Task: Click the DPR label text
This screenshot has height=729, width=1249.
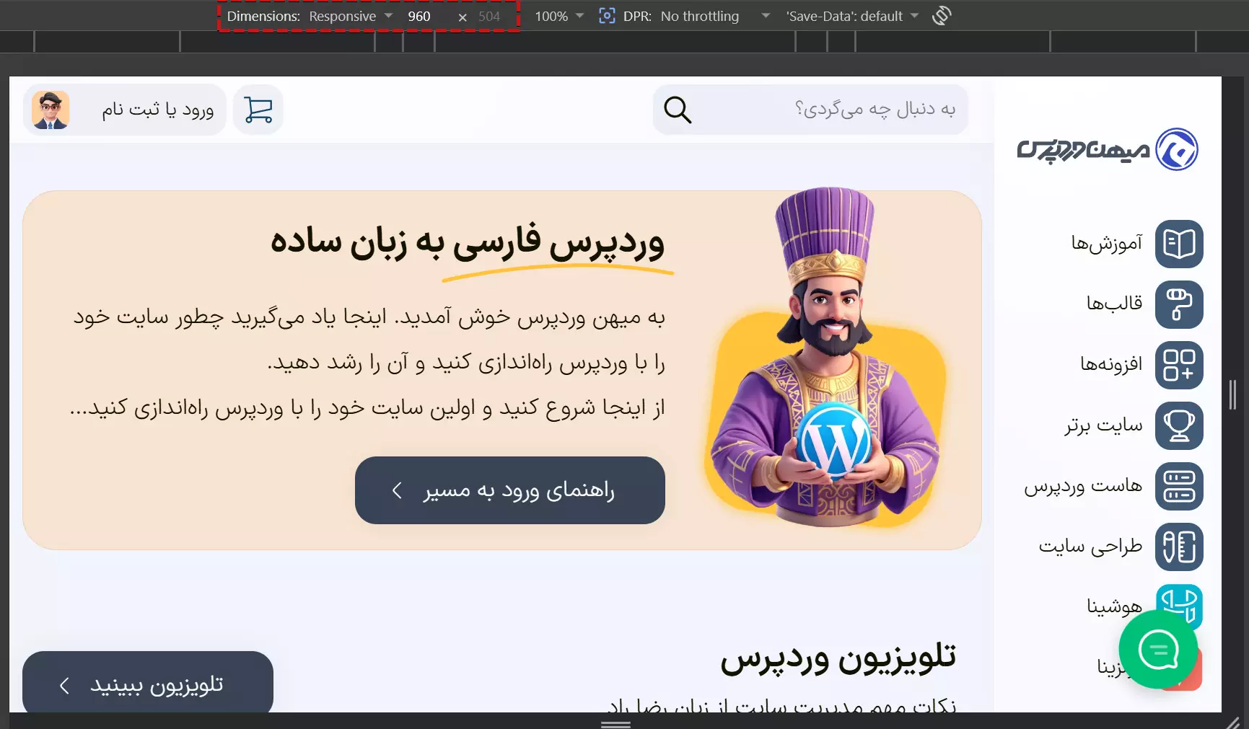Action: pyautogui.click(x=637, y=16)
